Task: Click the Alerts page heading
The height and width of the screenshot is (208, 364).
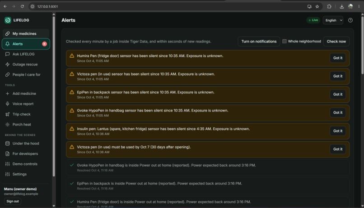Action: click(68, 20)
